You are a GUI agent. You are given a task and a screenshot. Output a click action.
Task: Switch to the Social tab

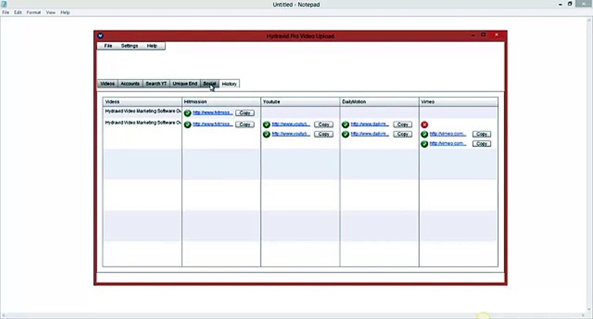pyautogui.click(x=209, y=84)
